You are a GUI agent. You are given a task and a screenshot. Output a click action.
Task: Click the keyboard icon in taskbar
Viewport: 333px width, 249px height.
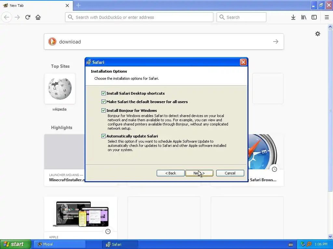291,244
